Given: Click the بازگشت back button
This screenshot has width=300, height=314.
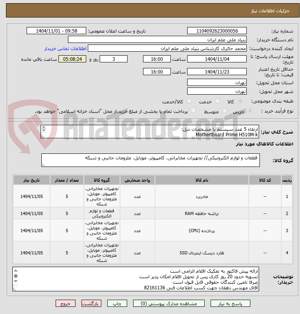Looking at the screenshot, I should point(91,303).
